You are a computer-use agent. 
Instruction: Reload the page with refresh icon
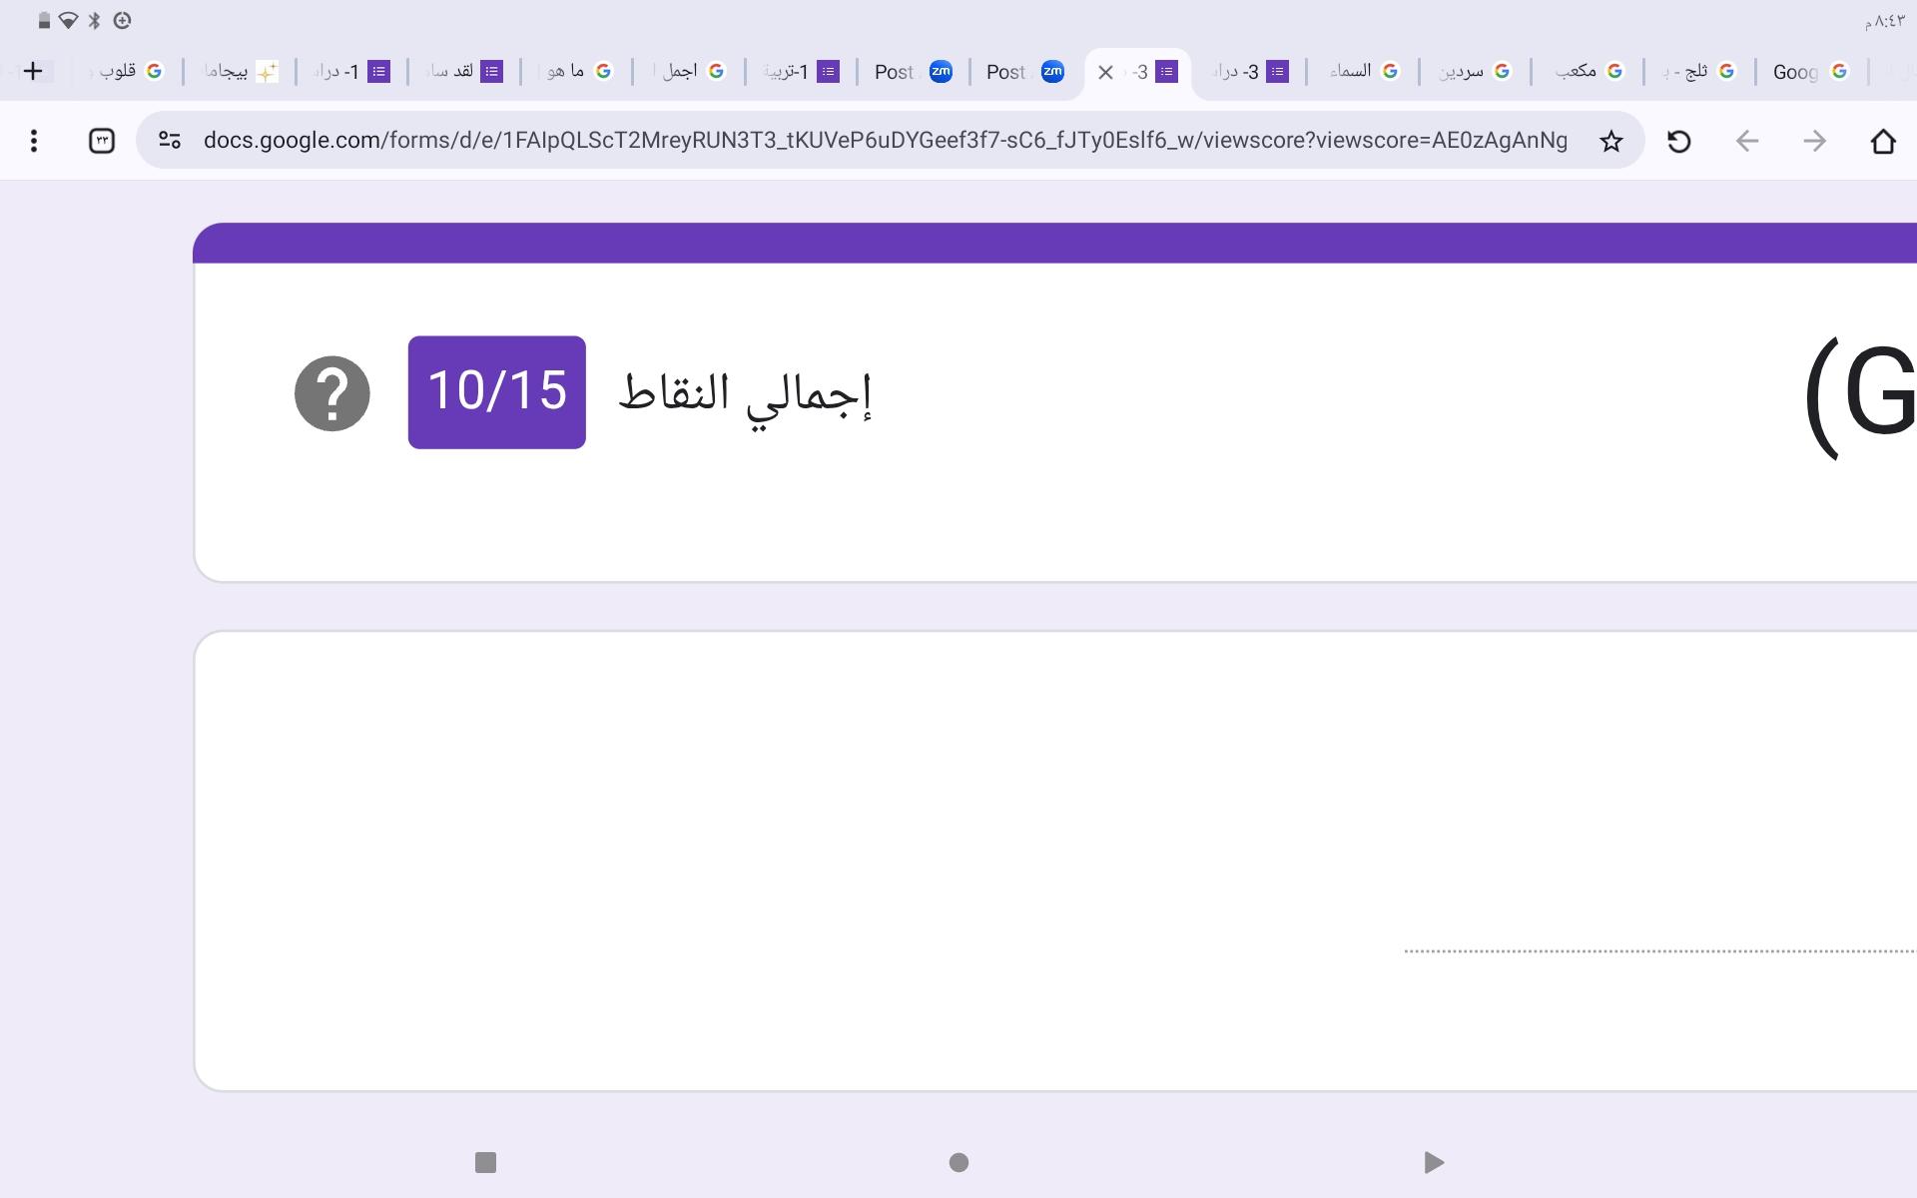click(x=1678, y=142)
